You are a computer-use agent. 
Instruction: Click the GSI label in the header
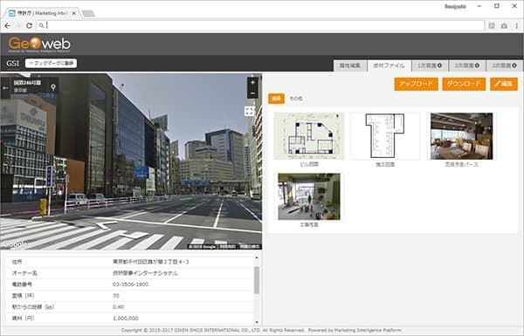[13, 64]
